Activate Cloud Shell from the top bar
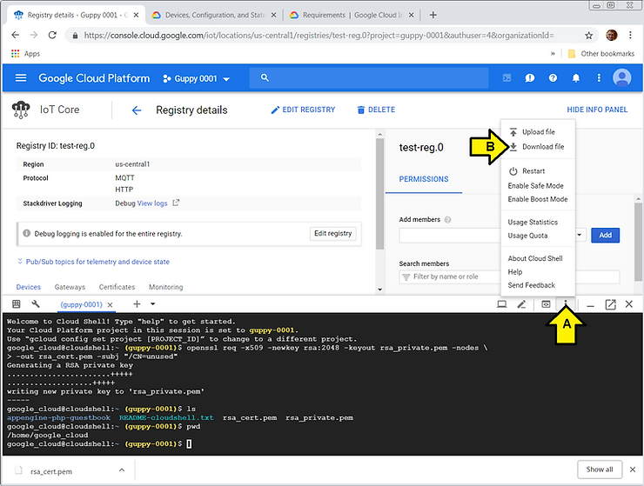The width and height of the screenshot is (644, 486). 507,78
